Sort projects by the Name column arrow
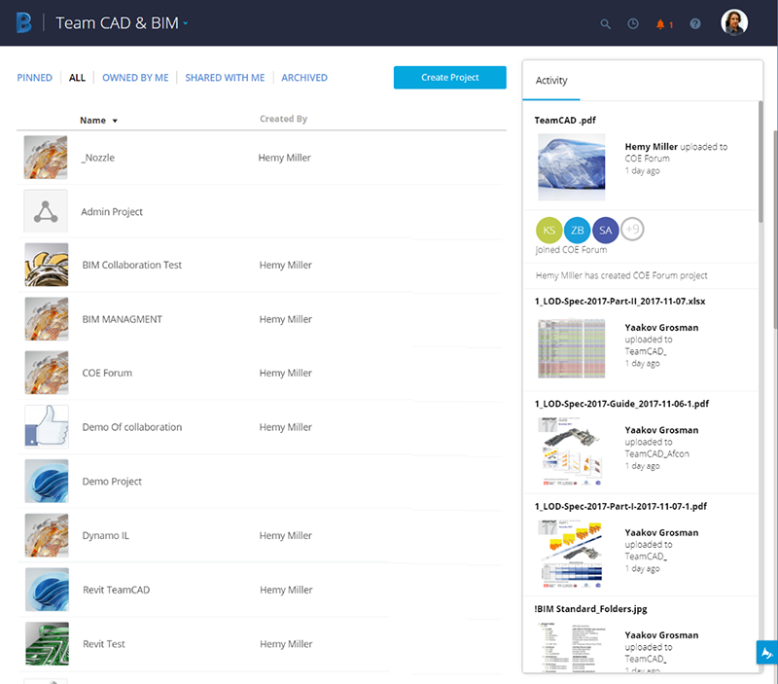The image size is (778, 684). [115, 121]
